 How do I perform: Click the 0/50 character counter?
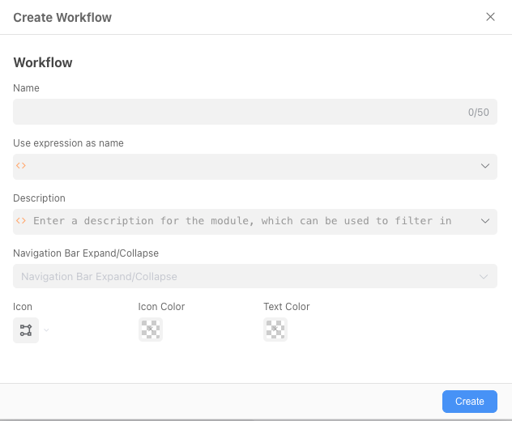pyautogui.click(x=478, y=113)
